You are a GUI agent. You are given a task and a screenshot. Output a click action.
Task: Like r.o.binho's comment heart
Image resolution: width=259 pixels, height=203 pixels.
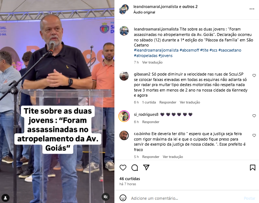[x=254, y=135]
